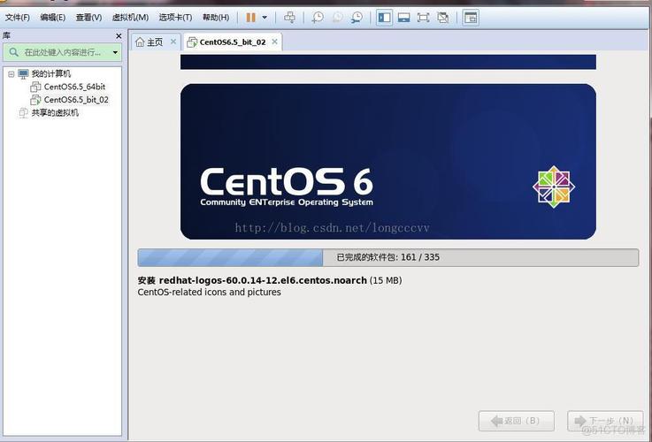Open the 帮助(H) menu

(216, 18)
